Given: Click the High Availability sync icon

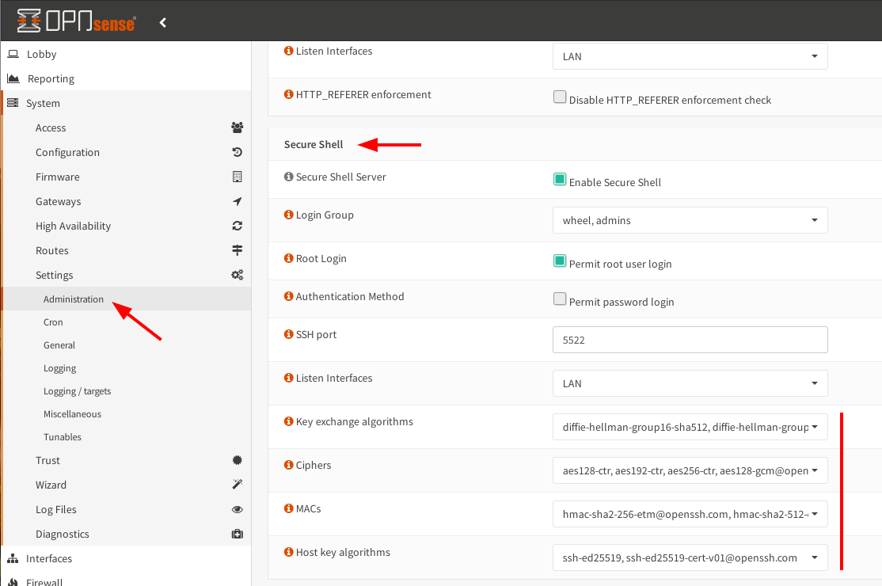Looking at the screenshot, I should click(x=237, y=226).
